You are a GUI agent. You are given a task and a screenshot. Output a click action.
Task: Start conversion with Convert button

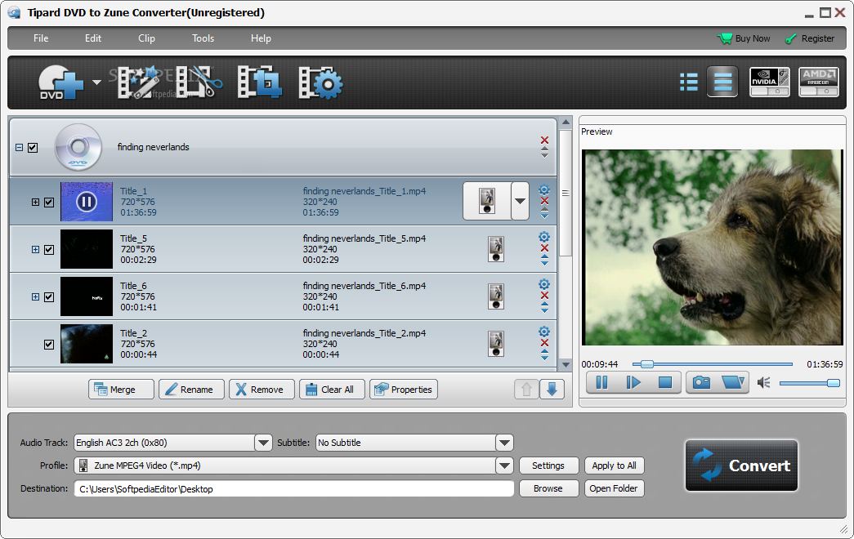741,465
